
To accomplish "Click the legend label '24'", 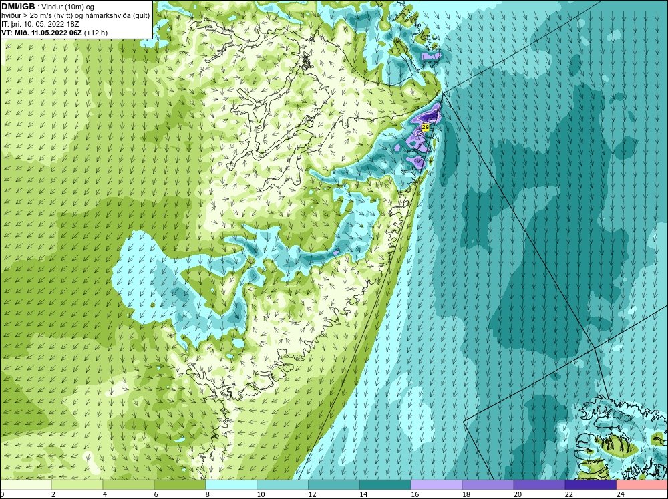I will 620,494.
